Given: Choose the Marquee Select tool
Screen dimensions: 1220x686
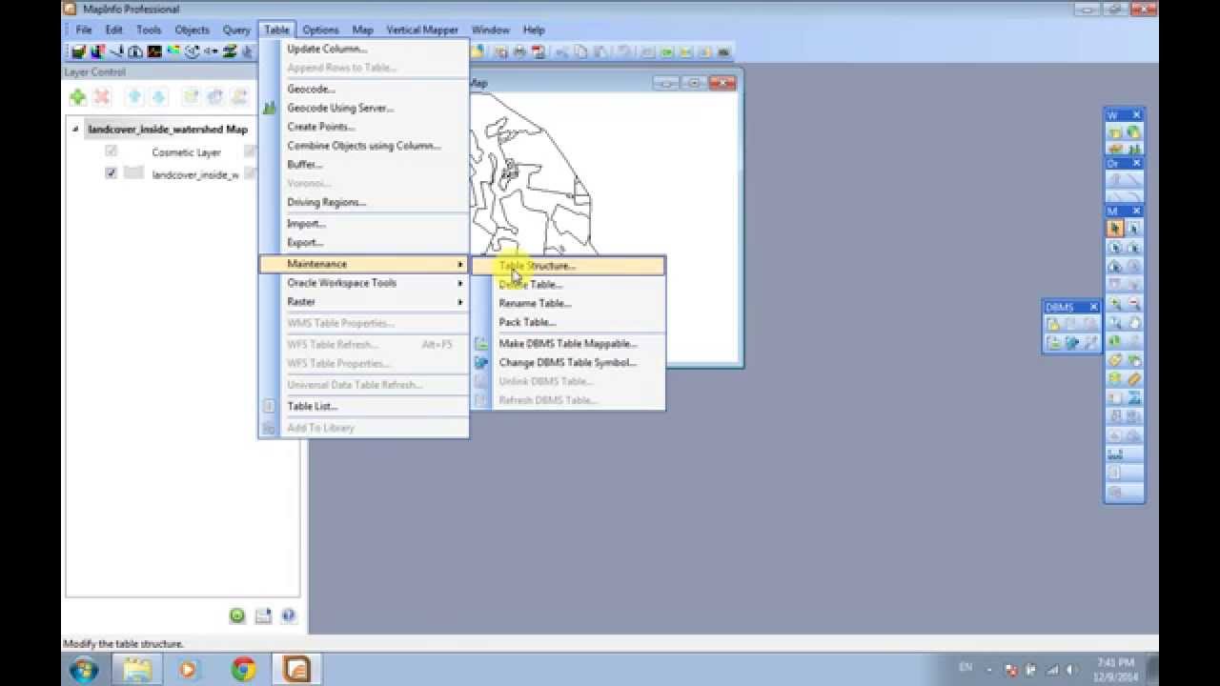Looking at the screenshot, I should point(1134,228).
